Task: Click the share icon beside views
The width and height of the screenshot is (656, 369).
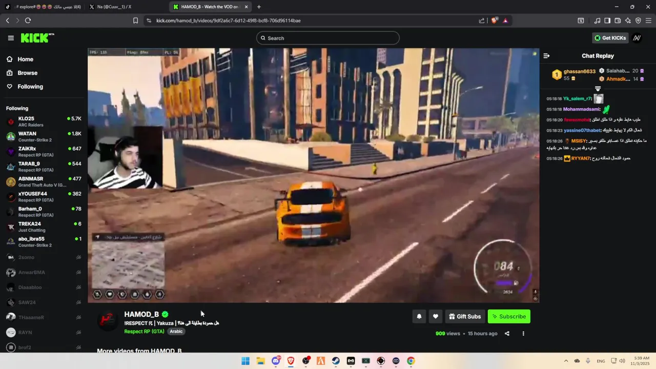Action: pyautogui.click(x=507, y=334)
